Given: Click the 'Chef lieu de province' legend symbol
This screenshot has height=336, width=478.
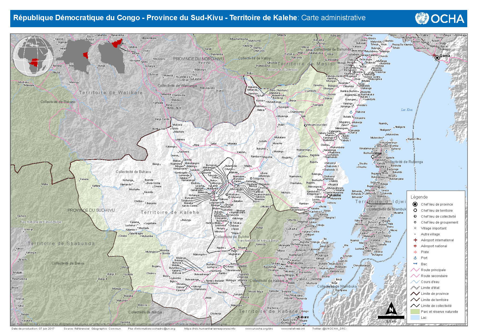Looking at the screenshot, I should (415, 204).
